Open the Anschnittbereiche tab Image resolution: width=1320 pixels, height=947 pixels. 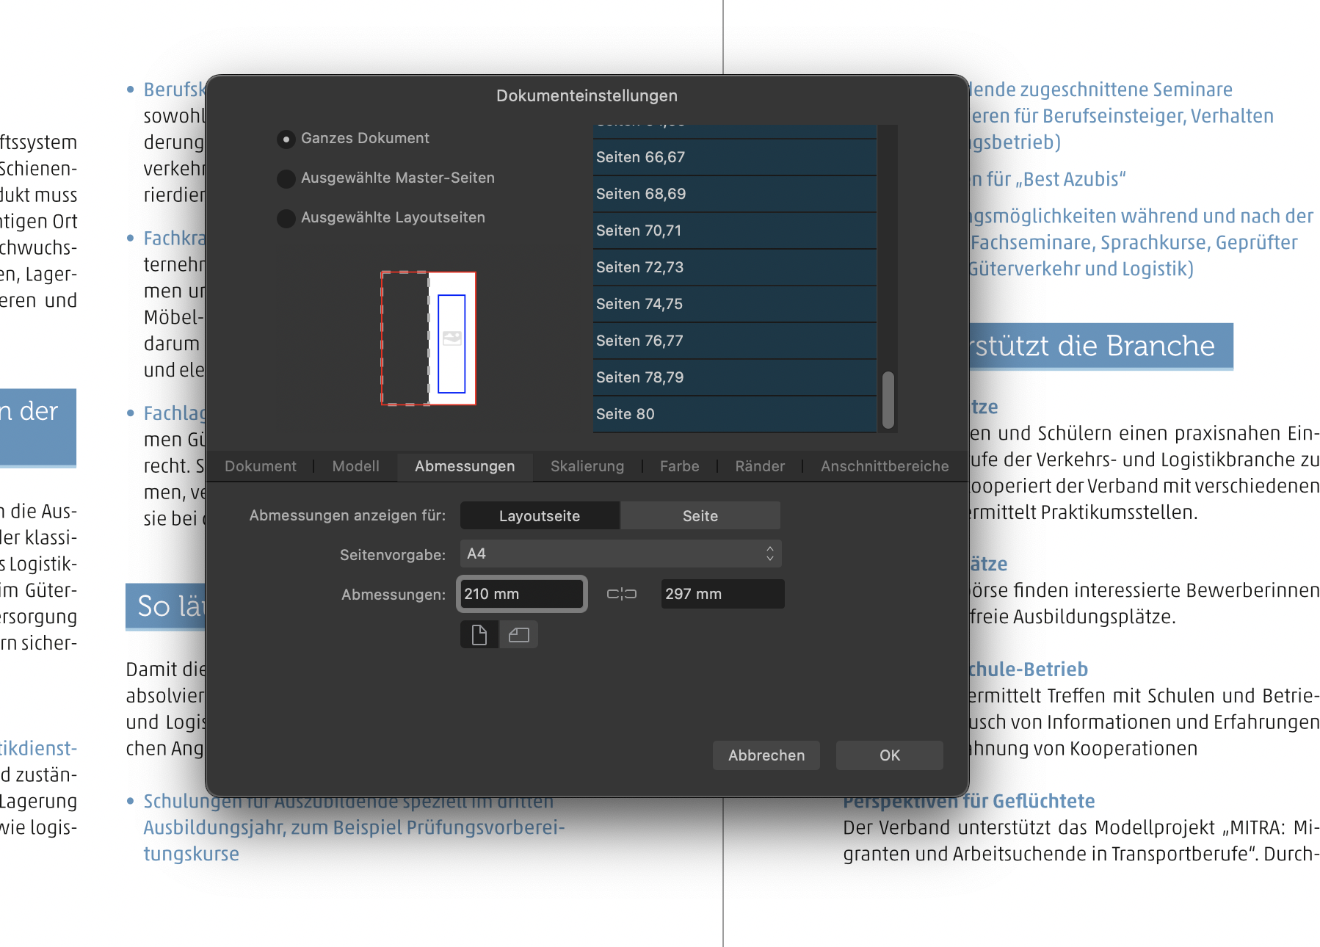click(885, 466)
